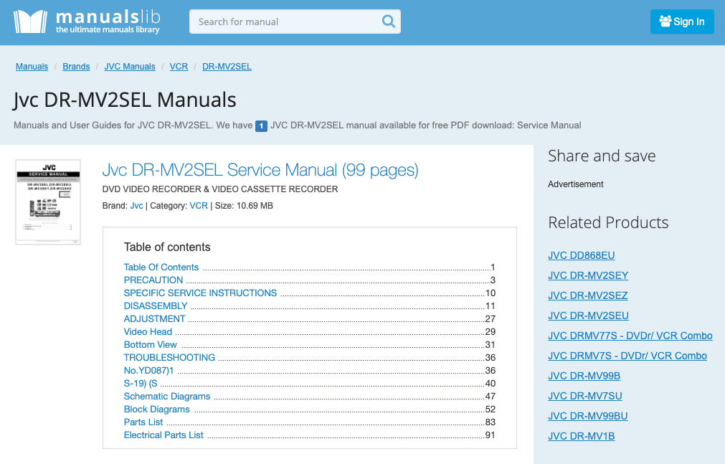The image size is (725, 464).
Task: Go to DISASSEMBLY section
Action: 156,306
